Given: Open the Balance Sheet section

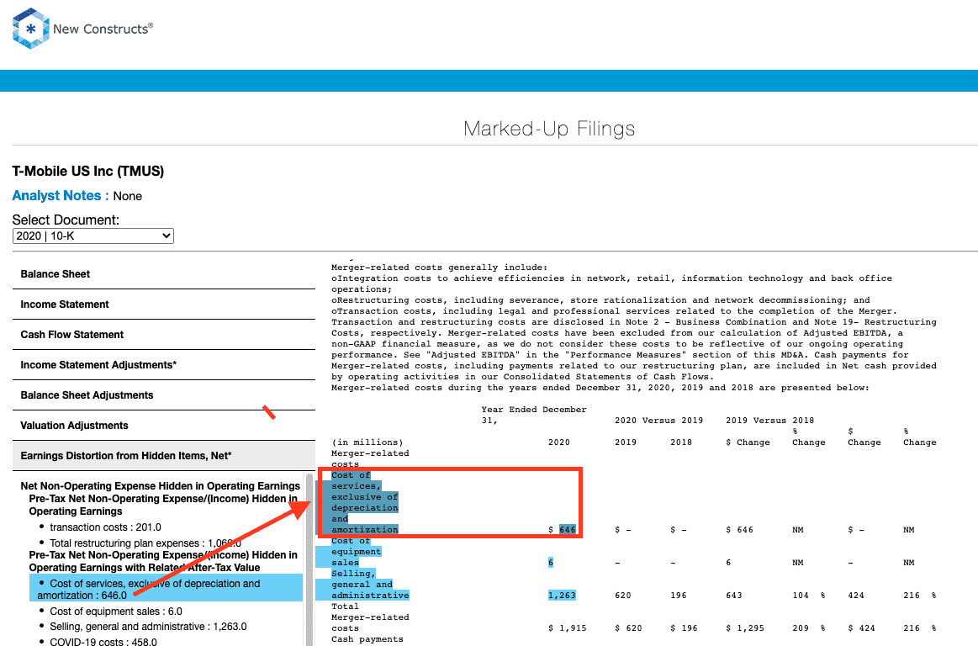Looking at the screenshot, I should coord(163,274).
